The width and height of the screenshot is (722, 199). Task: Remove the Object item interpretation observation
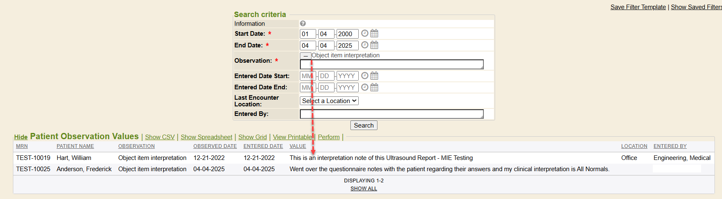(x=305, y=56)
